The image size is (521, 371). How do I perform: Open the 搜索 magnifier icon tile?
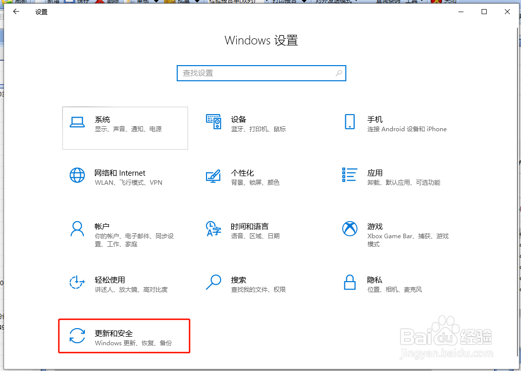[214, 282]
